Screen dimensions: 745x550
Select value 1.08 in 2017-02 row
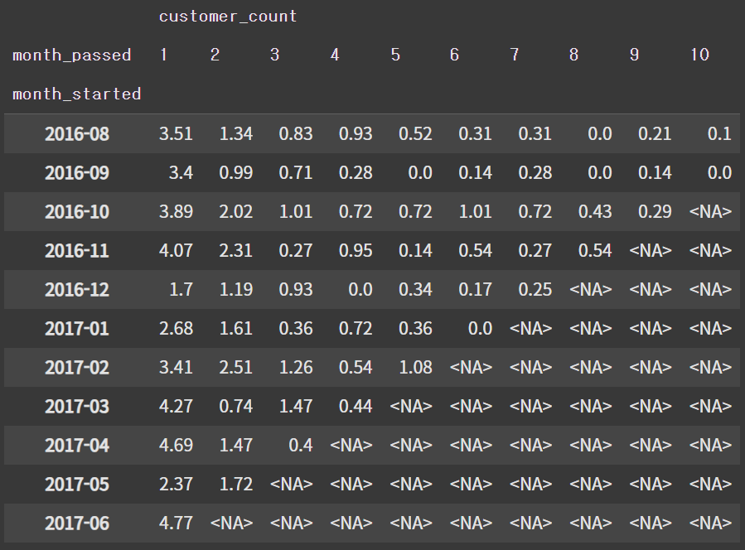pyautogui.click(x=415, y=368)
